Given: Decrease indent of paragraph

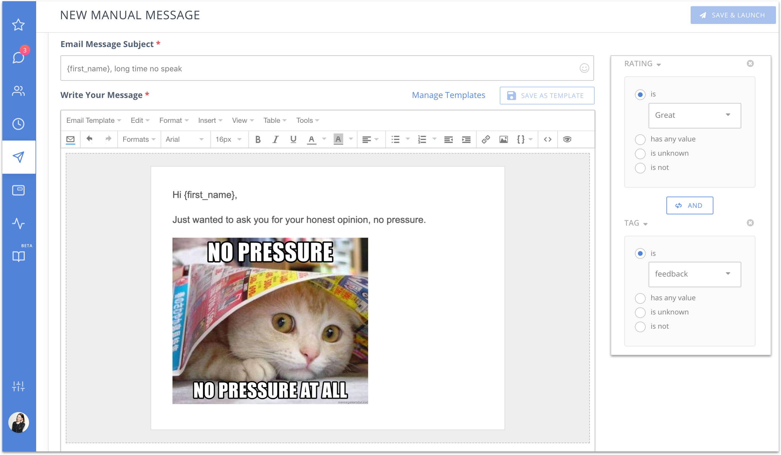Looking at the screenshot, I should click(x=448, y=140).
